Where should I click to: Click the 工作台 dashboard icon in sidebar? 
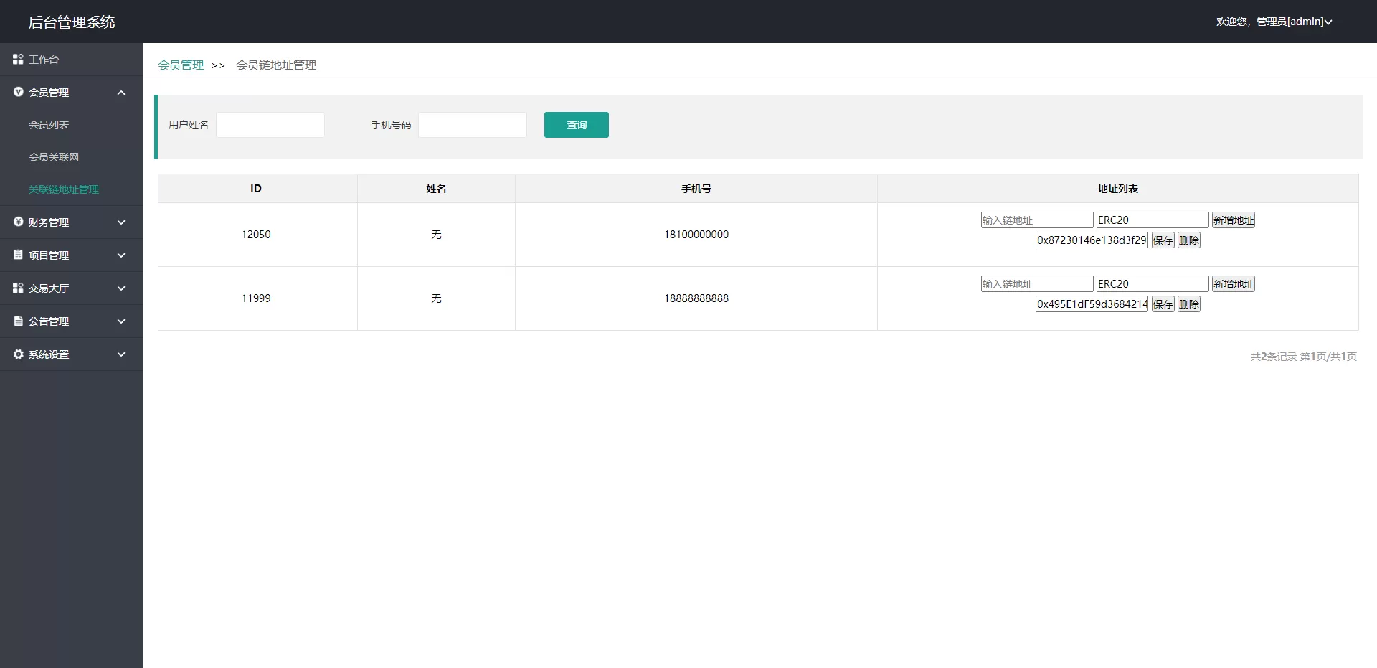coord(18,60)
